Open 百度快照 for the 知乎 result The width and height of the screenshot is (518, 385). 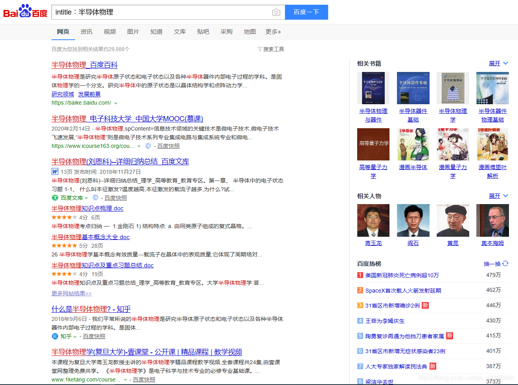(x=94, y=336)
